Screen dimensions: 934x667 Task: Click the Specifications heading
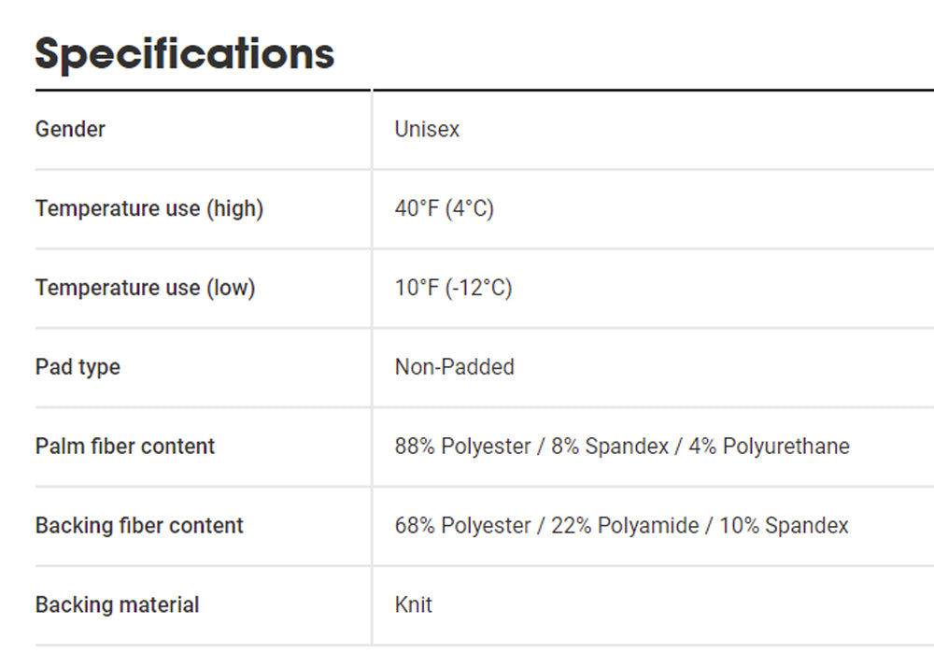pos(184,53)
